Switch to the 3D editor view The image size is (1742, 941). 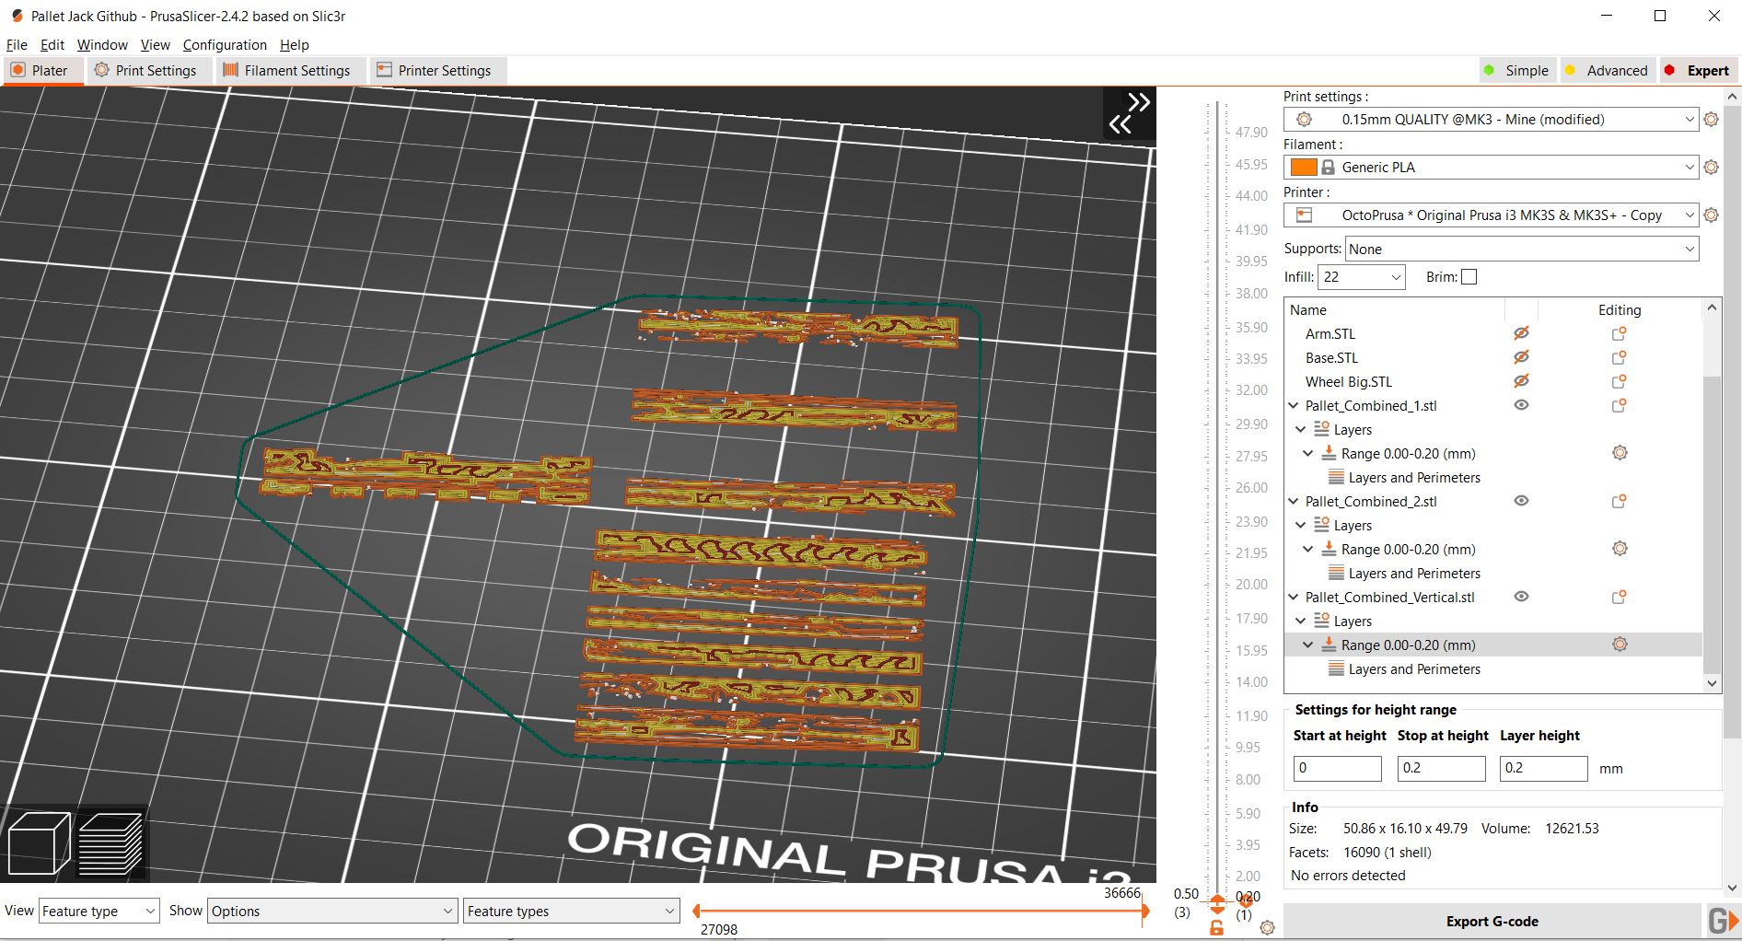coord(39,842)
